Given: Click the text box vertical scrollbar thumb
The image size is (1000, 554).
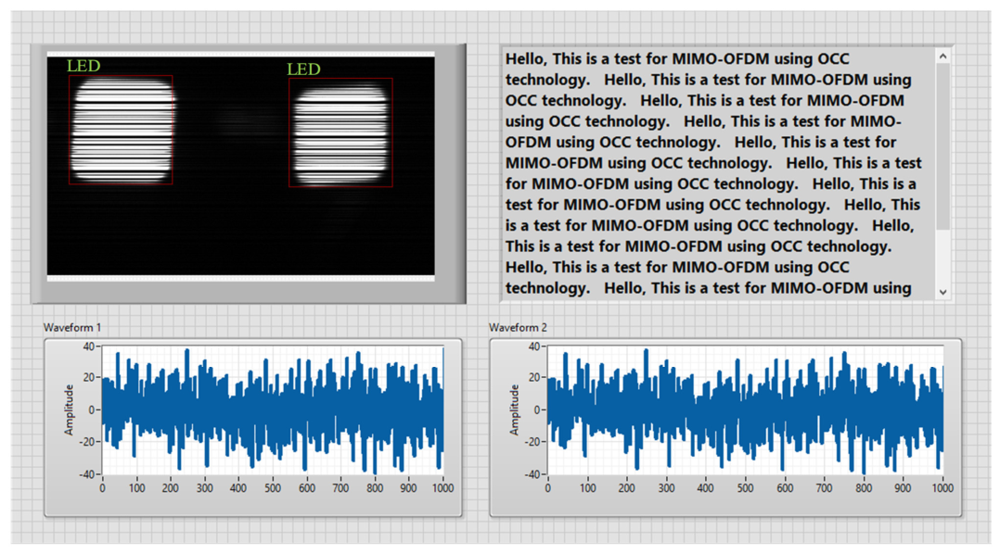Looking at the screenshot, I should click(x=943, y=146).
